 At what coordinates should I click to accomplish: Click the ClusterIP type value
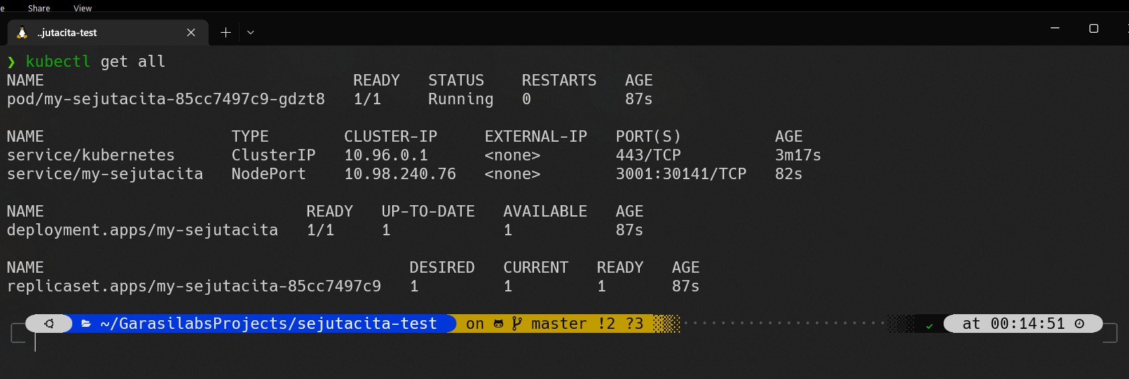pos(274,155)
